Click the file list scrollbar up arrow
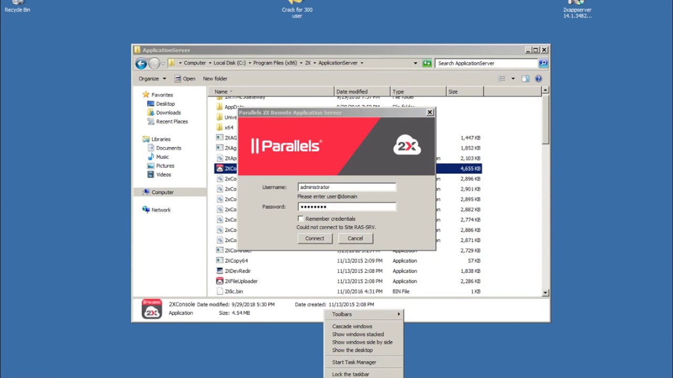 coord(545,90)
